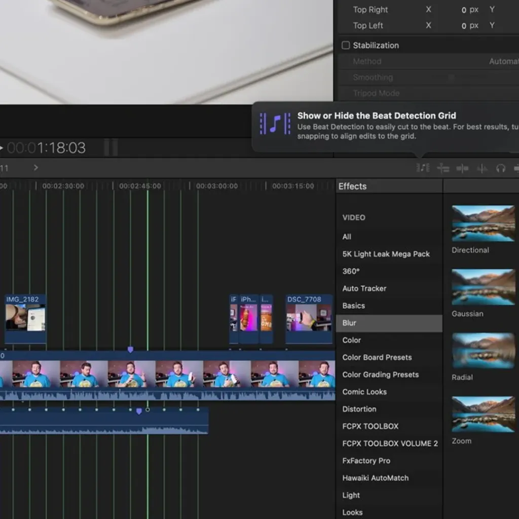The height and width of the screenshot is (519, 519).
Task: Toggle the audio skimming waveform icon
Action: [x=482, y=168]
